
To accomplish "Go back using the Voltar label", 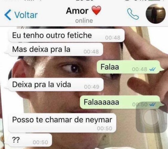I will click(26, 15).
